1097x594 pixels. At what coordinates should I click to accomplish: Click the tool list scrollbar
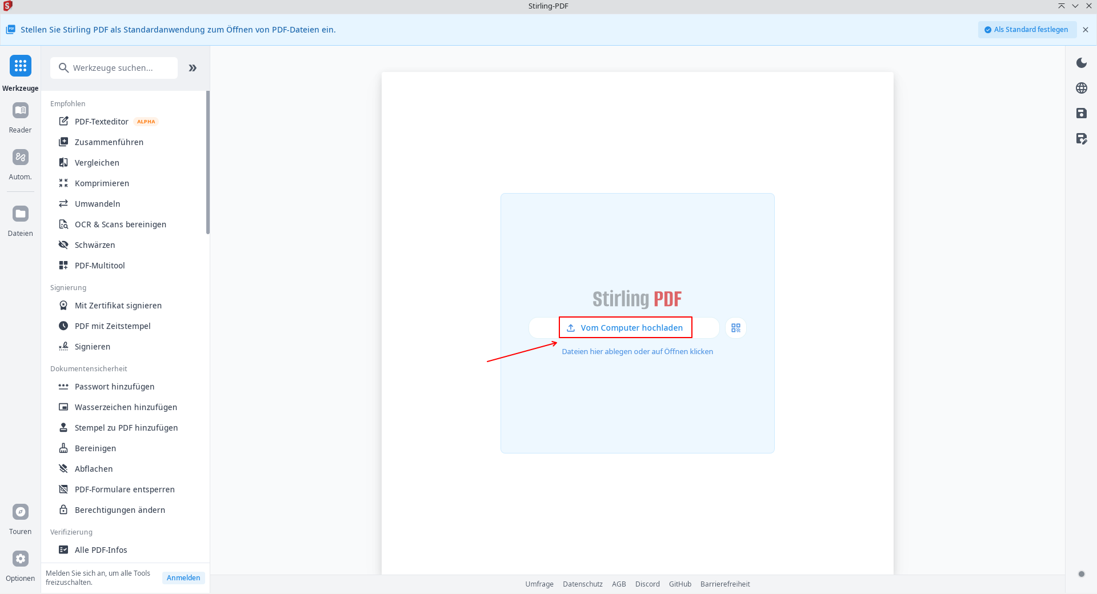coord(208,163)
